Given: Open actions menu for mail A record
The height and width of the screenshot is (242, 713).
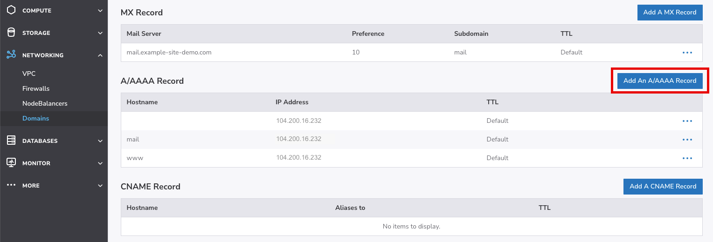Looking at the screenshot, I should 687,139.
